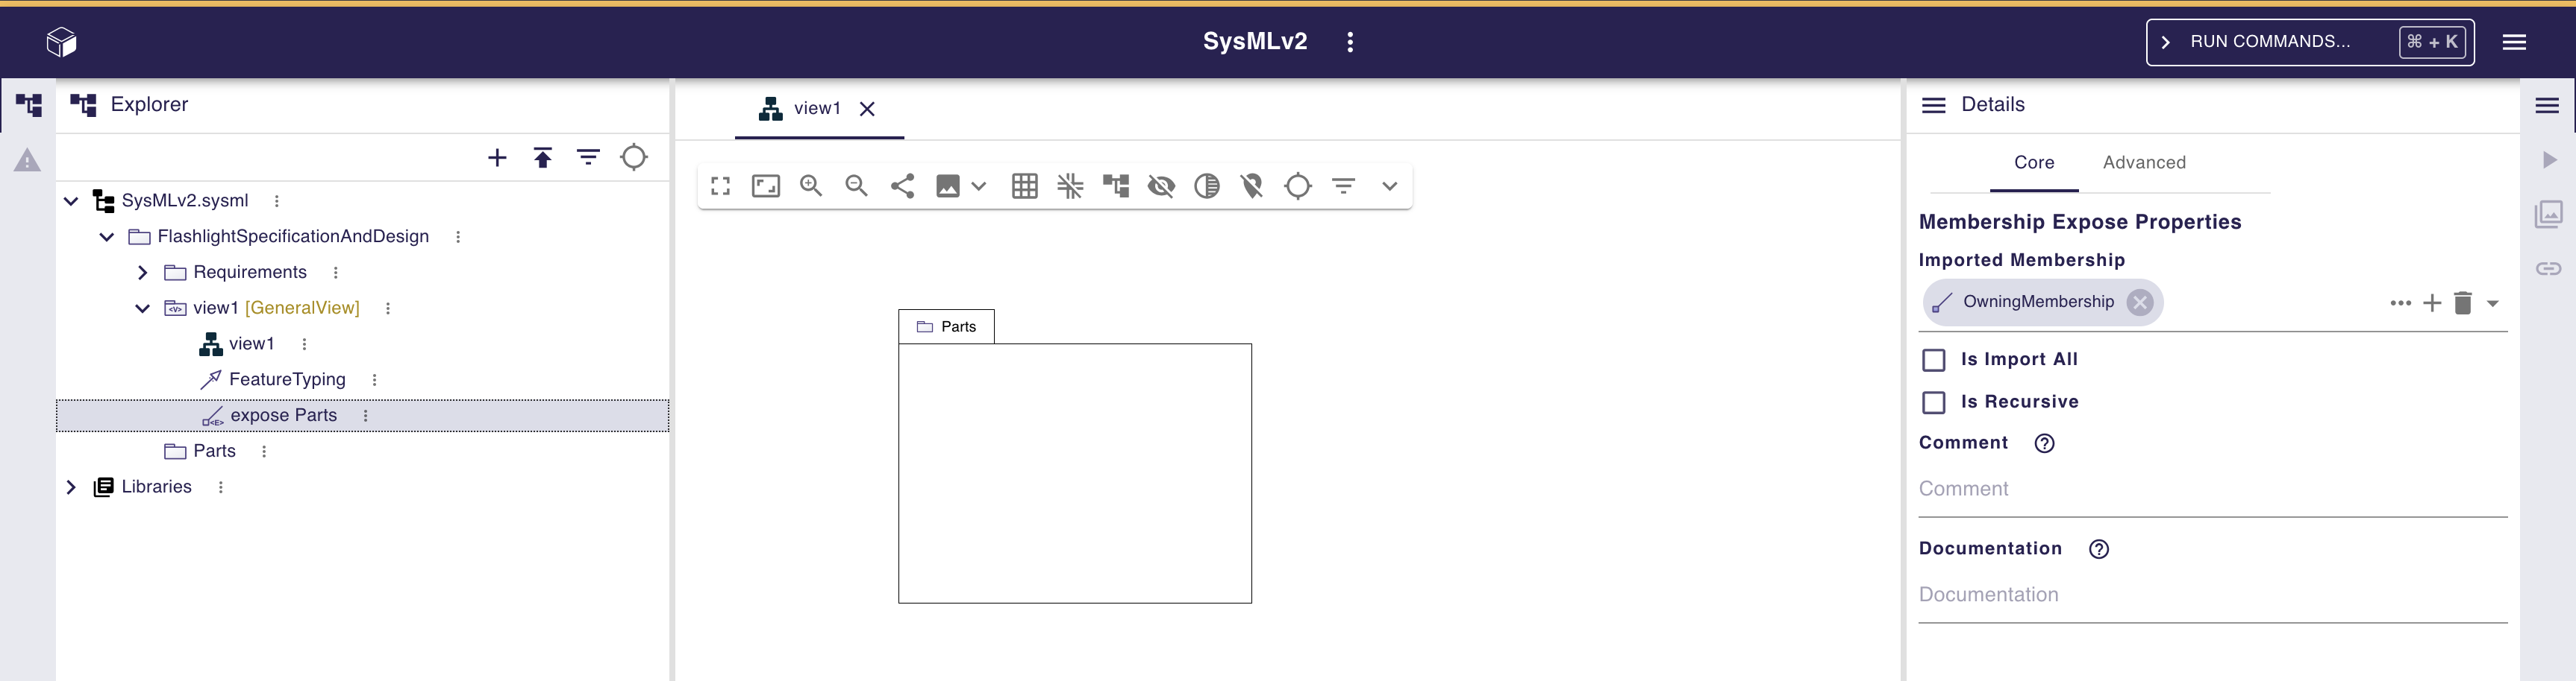Viewport: 2576px width, 681px height.
Task: Remove the OwningMembership chip
Action: pos(2140,303)
